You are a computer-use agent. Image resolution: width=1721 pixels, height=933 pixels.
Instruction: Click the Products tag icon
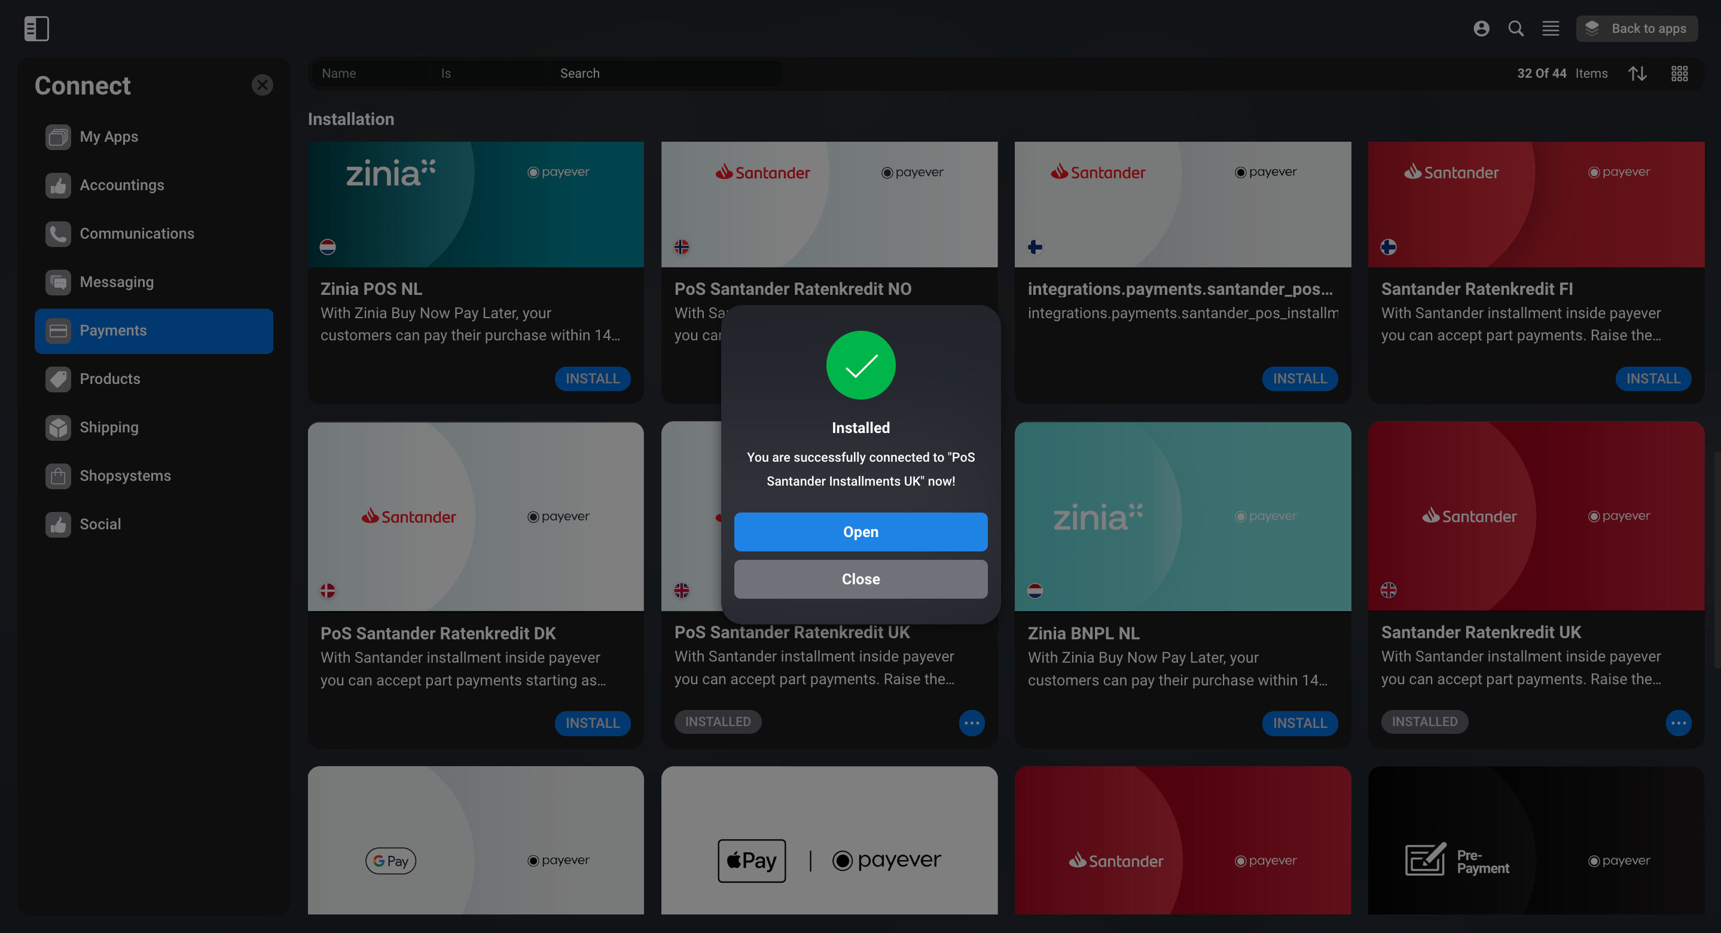[58, 379]
